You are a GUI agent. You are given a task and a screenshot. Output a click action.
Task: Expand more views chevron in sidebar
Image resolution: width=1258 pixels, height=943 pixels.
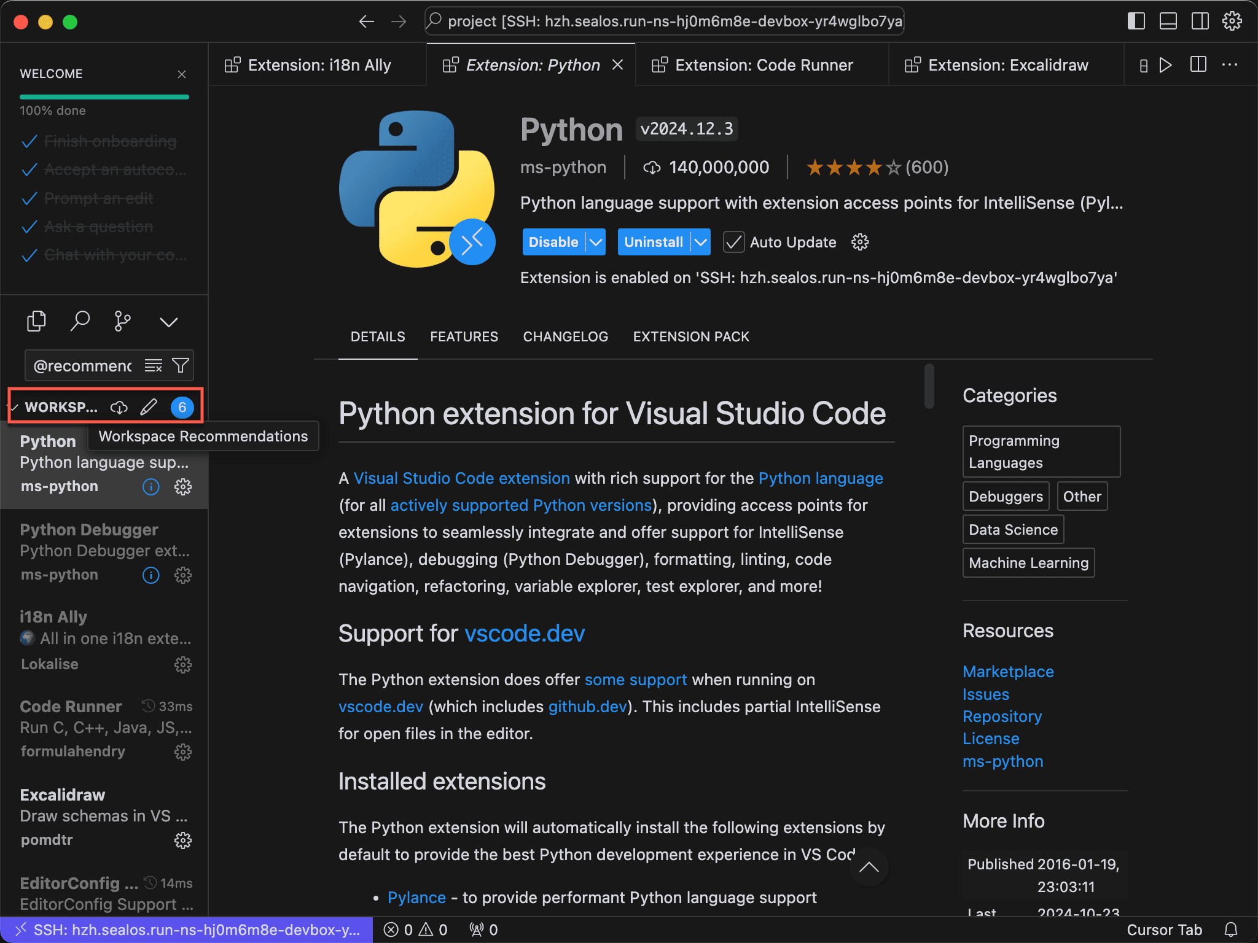click(168, 322)
